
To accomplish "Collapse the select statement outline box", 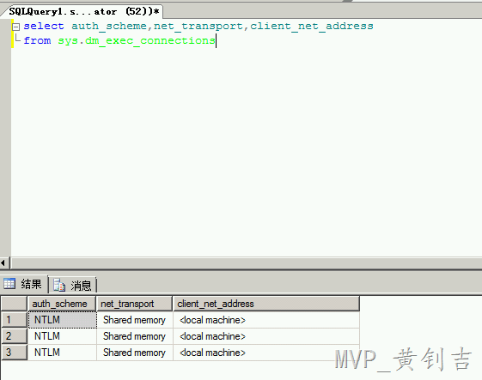I will 15,27.
